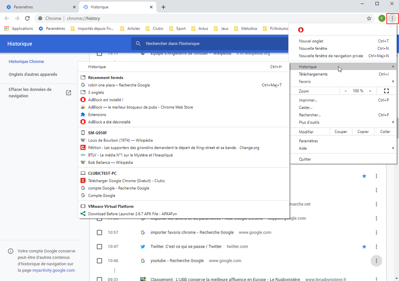Screen dimensions: 399x281
Task: Choose Rechercher... from the menu
Action: coord(343,115)
